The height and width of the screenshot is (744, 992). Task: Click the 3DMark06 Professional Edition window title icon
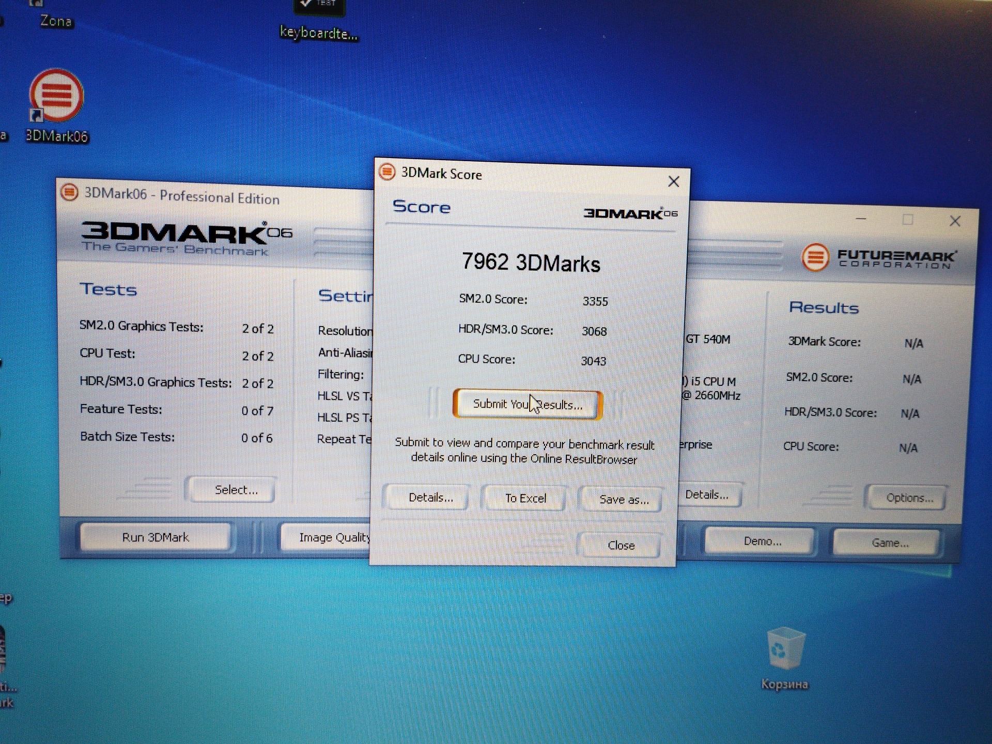(x=69, y=192)
